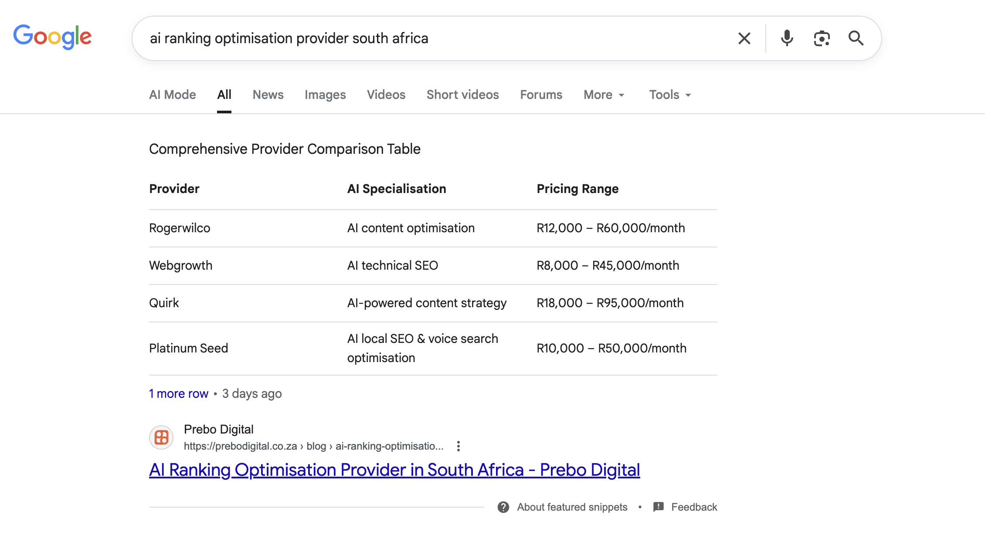Open Forums search results
This screenshot has width=985, height=542.
point(541,95)
